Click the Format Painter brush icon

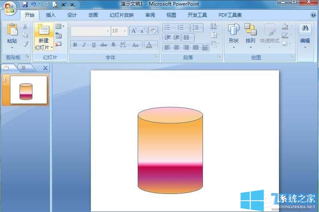25,44
